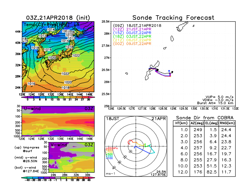Click range value "23.8" in the 3.0 km row
Screen dimensions: 251x194
point(226,142)
